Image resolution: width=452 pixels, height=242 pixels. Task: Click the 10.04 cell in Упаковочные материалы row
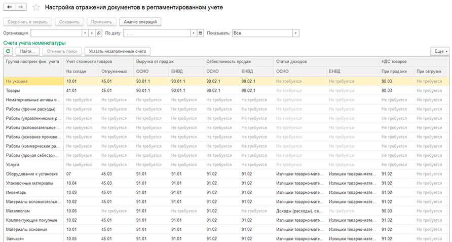pos(81,183)
